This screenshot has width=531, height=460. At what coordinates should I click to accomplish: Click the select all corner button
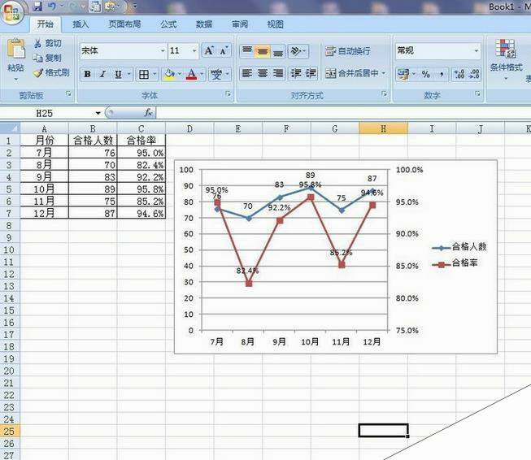10,128
